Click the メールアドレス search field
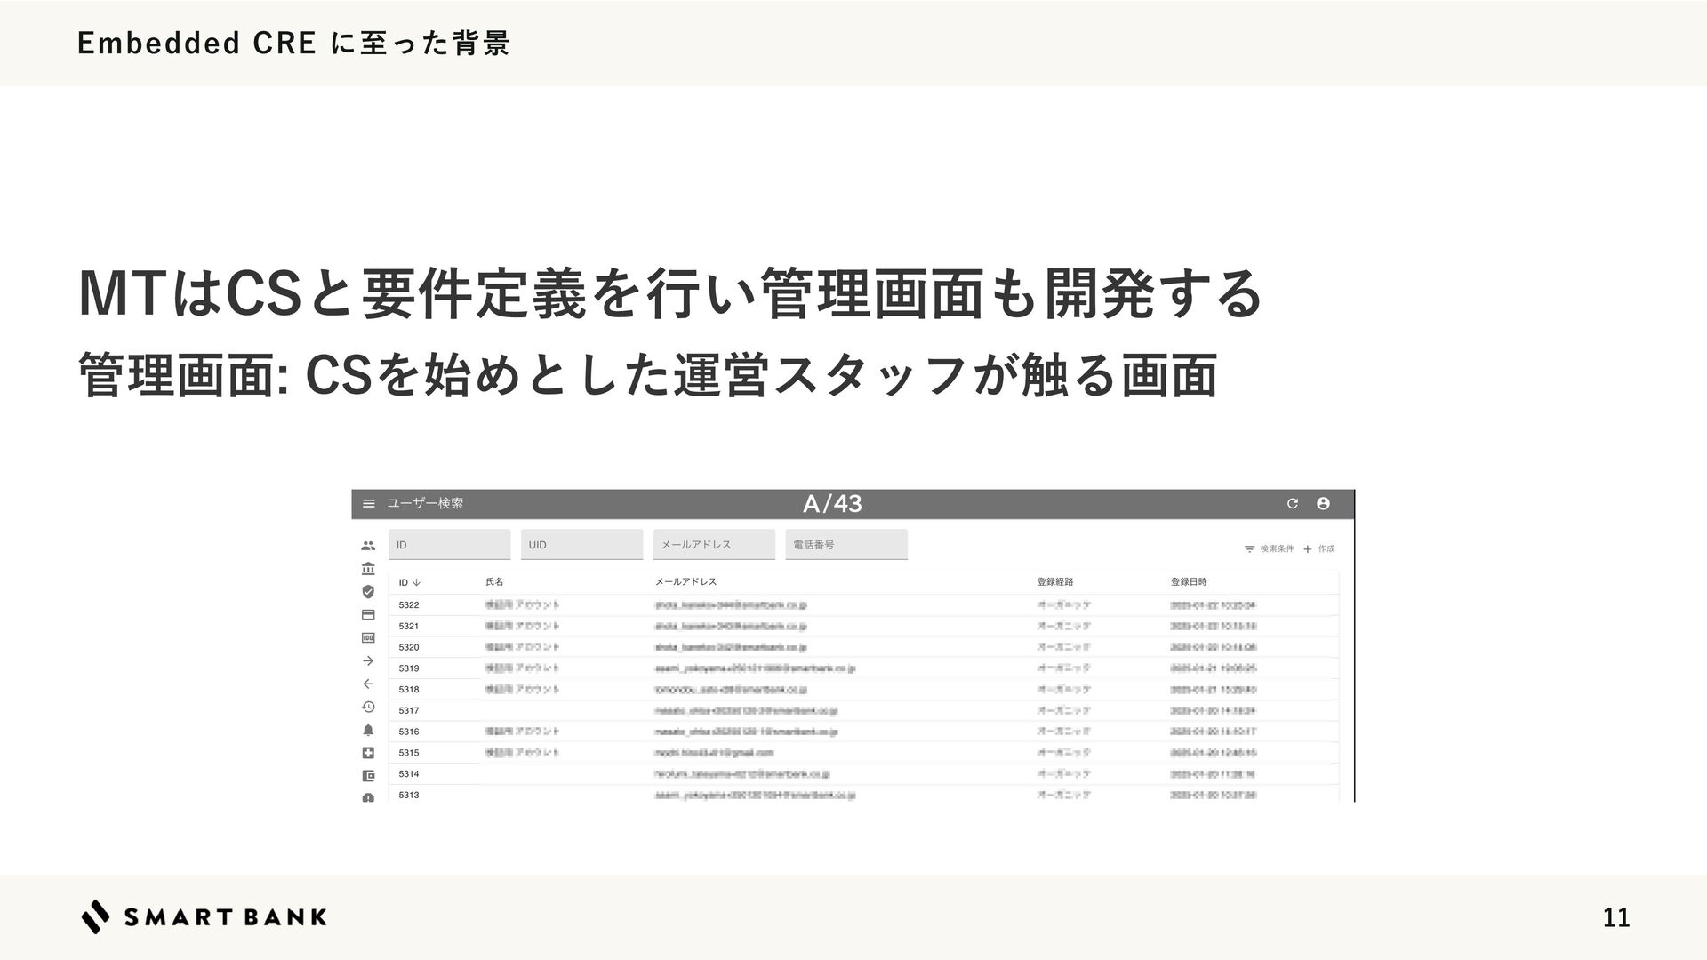Screen dimensions: 1707x960 point(714,545)
